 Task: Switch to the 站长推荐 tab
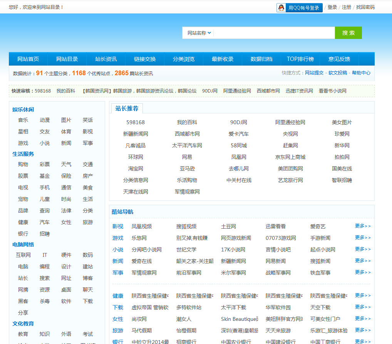[127, 108]
